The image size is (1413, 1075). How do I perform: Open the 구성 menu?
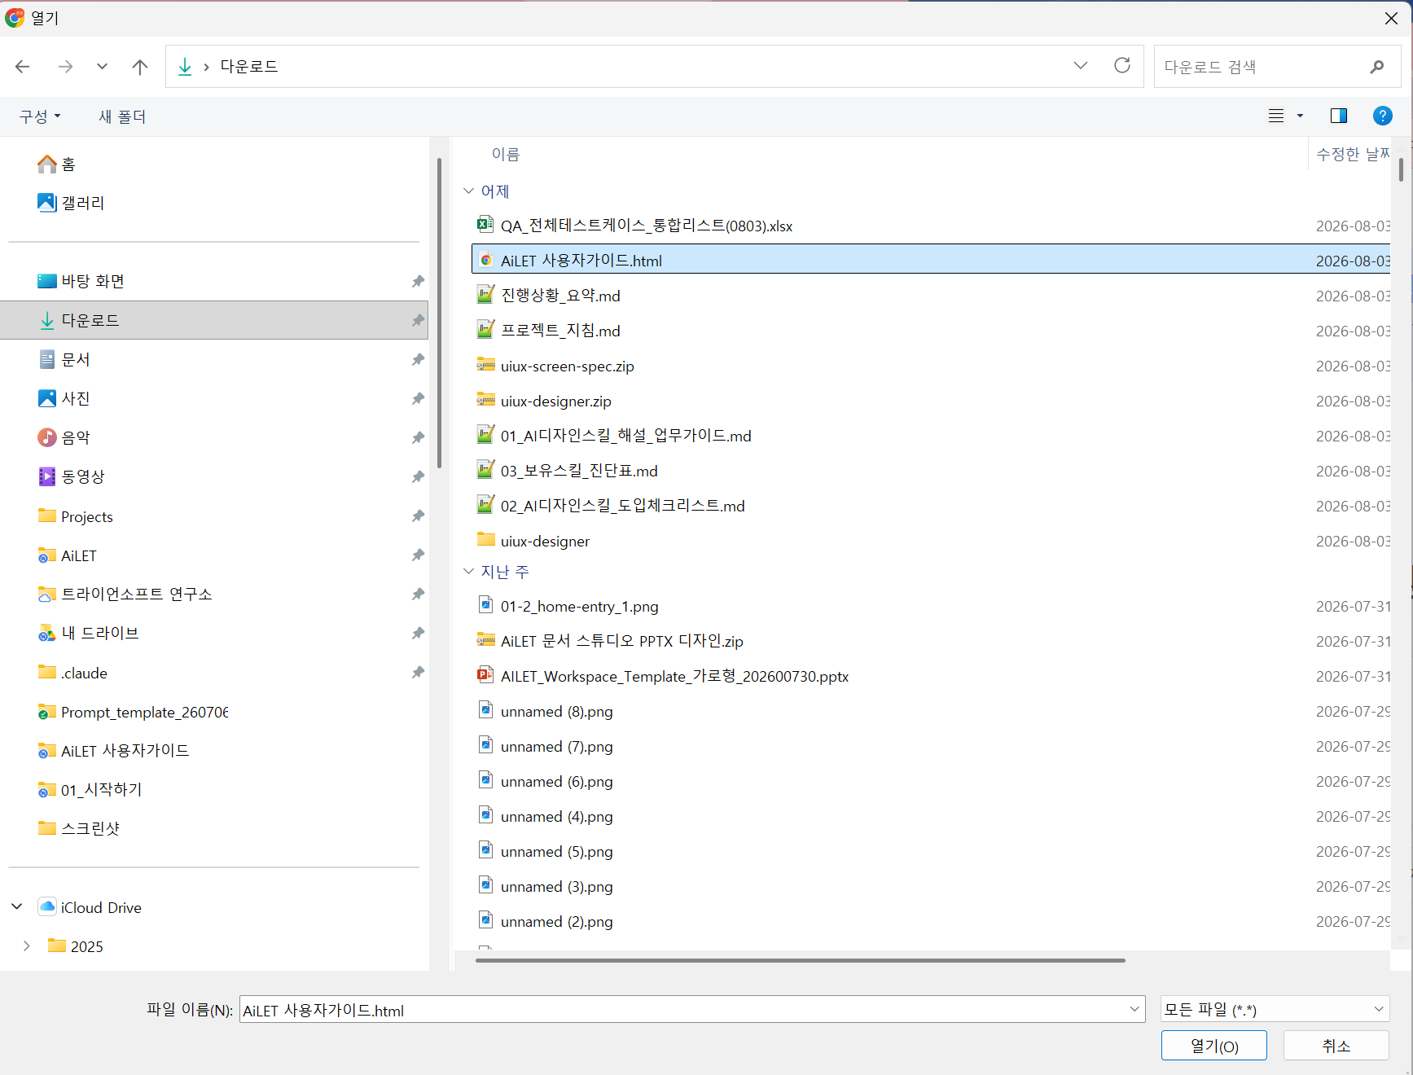[40, 116]
